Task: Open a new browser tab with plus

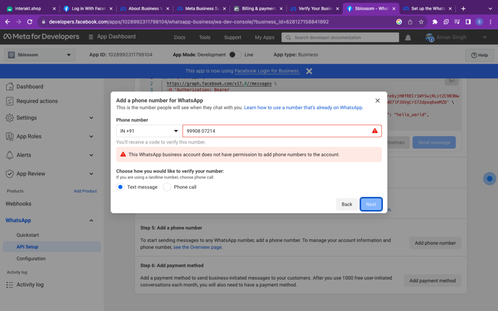Action: 463,9
